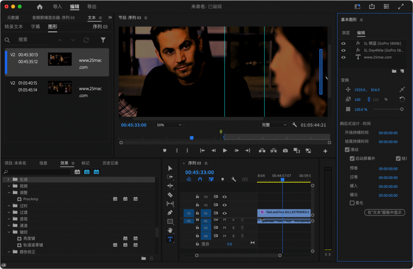Click the 元数据 panel tab

click(x=13, y=18)
